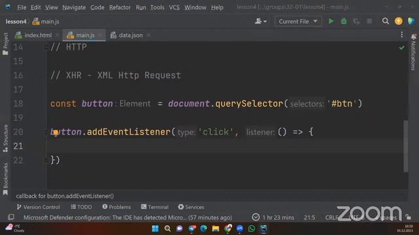Image resolution: width=419 pixels, height=235 pixels.
Task: Start debugging with the bug icon
Action: click(x=344, y=21)
